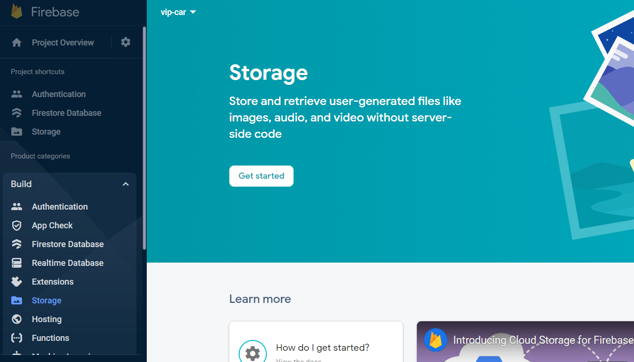The width and height of the screenshot is (634, 362).
Task: Click the Functions brackets icon
Action: click(x=17, y=338)
